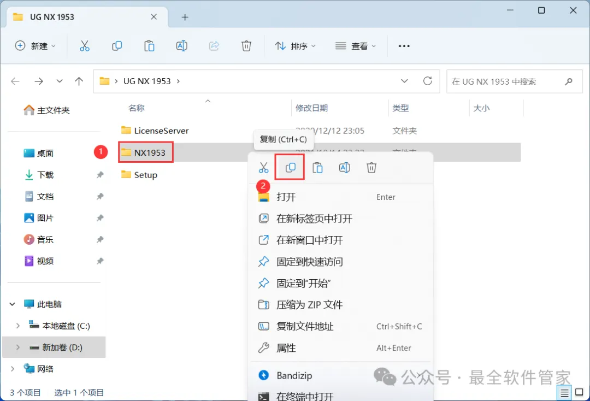Click the Copy icon in the top toolbar

point(117,46)
